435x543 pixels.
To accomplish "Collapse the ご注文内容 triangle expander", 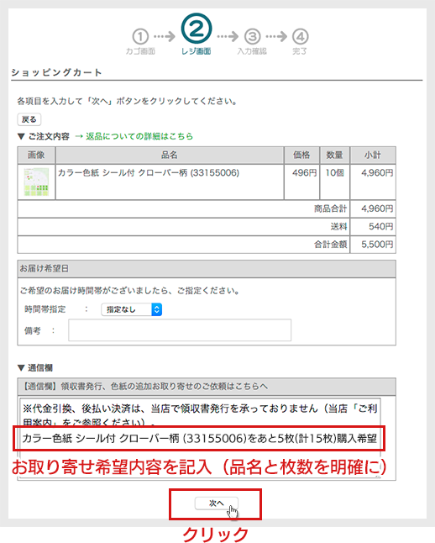I will 21,136.
